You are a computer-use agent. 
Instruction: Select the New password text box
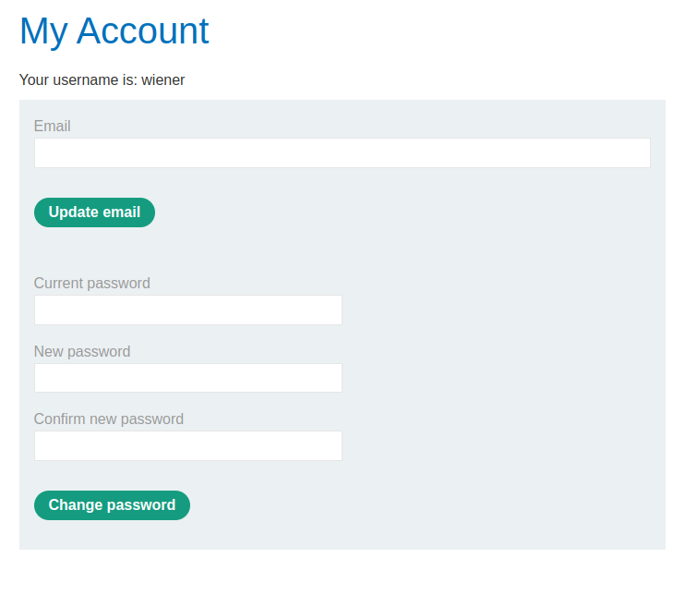(x=187, y=378)
